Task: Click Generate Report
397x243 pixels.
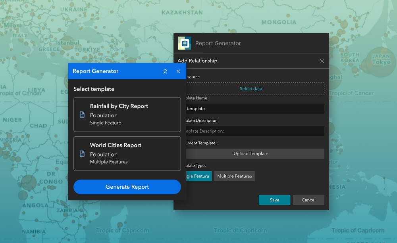Action: pos(127,187)
